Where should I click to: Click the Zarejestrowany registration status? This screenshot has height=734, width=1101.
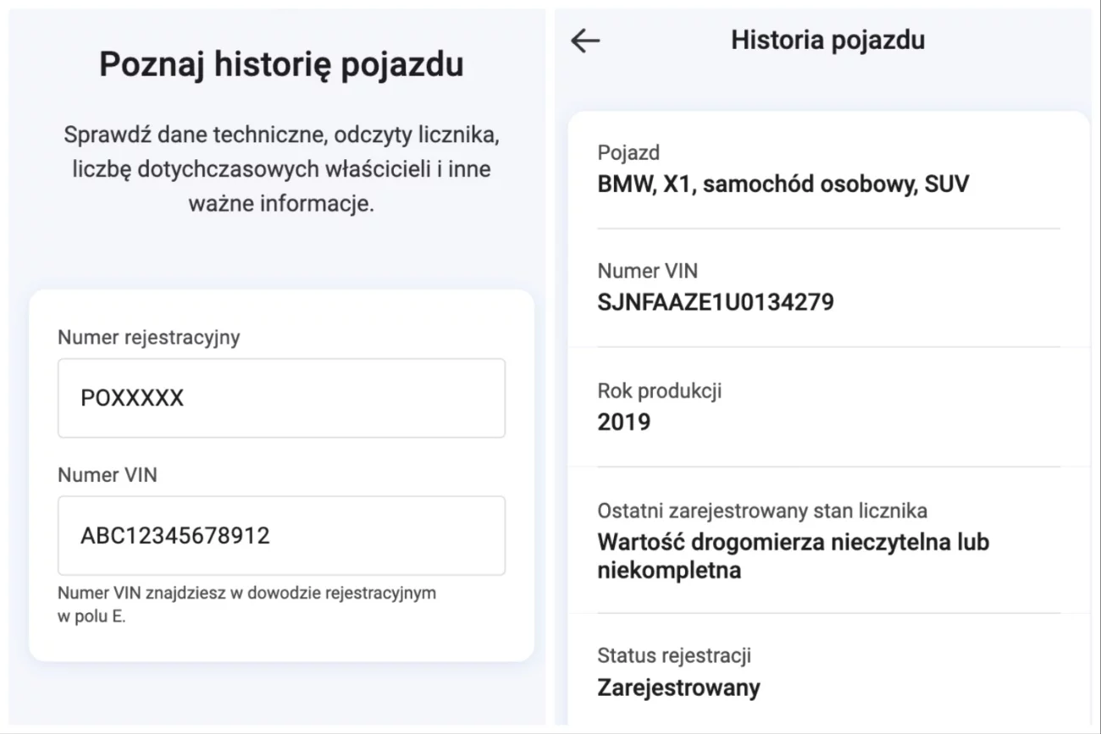pos(678,687)
